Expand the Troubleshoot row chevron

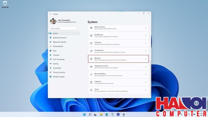click(146, 51)
